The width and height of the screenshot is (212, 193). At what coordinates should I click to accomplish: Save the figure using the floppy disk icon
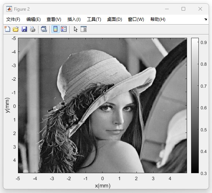[24, 29]
